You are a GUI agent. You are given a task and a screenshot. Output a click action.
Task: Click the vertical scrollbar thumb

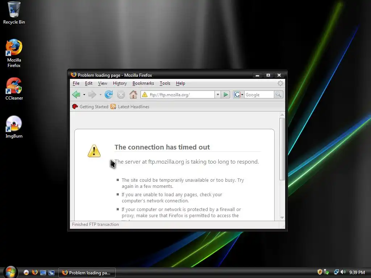pyautogui.click(x=282, y=149)
